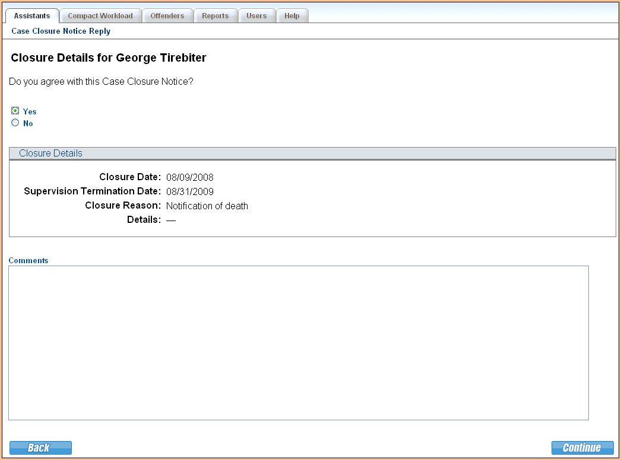Viewport: 621px width, 460px height.
Task: Click the Notification of death text
Action: point(207,206)
